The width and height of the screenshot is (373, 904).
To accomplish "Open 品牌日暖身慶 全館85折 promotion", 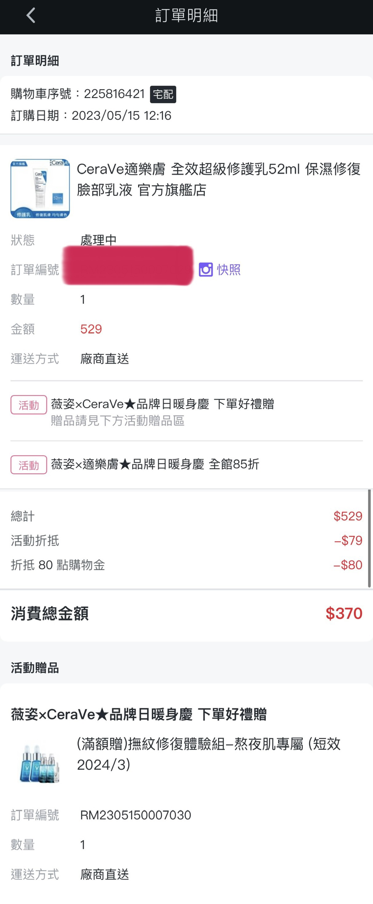I will point(155,464).
